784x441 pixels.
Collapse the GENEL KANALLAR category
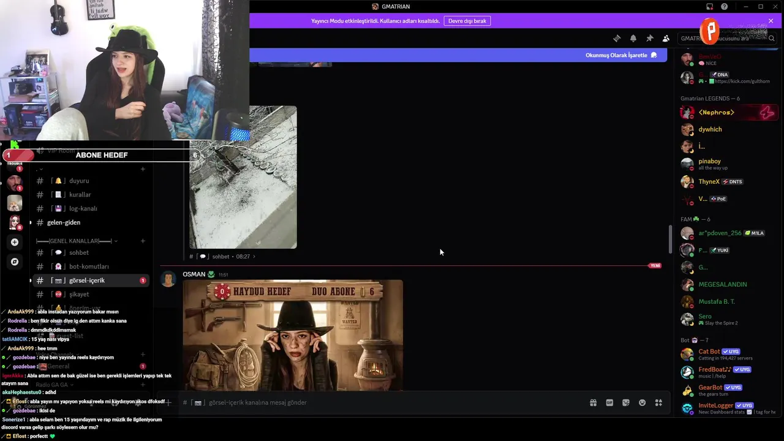tap(77, 241)
